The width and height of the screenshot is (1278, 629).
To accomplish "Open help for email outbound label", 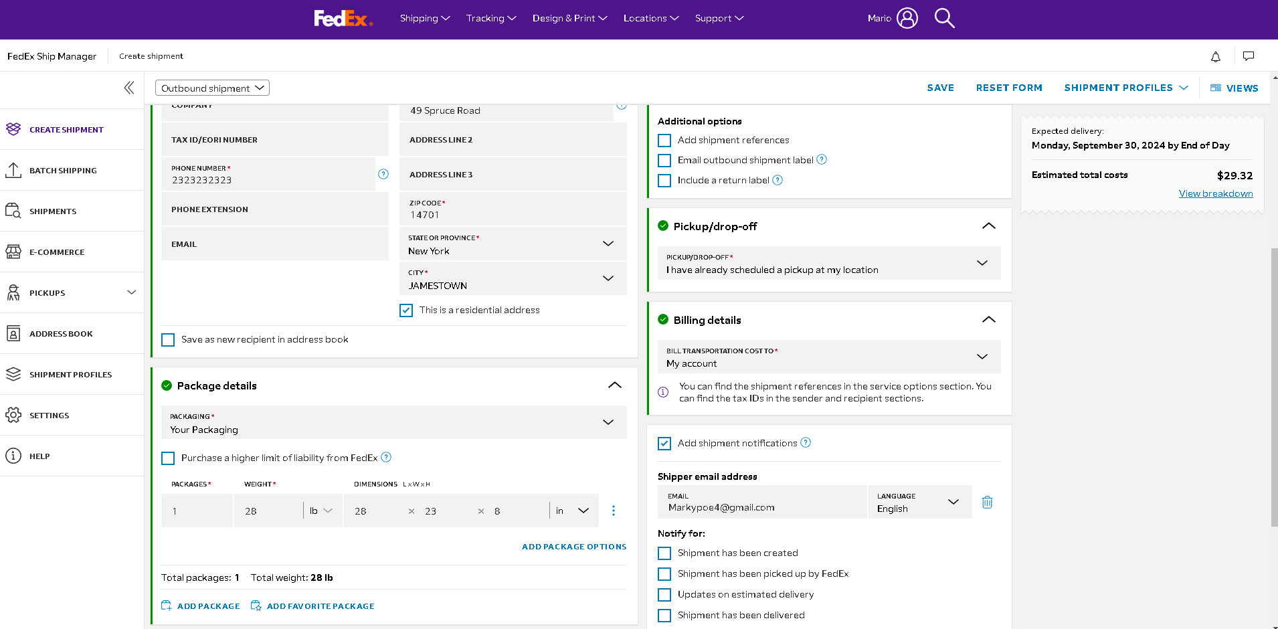I will pos(822,159).
